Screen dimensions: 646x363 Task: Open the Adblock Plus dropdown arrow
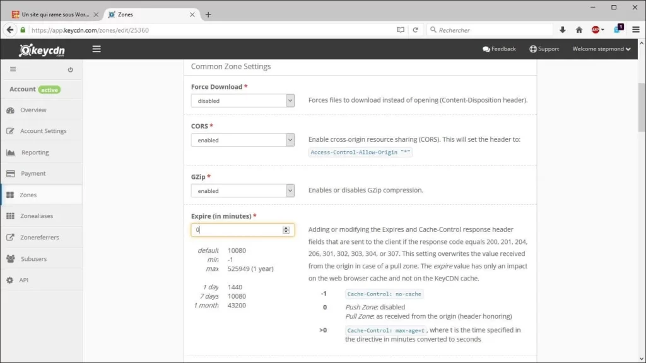pos(602,30)
